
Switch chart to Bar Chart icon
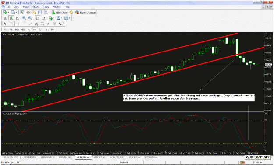pos(5,18)
